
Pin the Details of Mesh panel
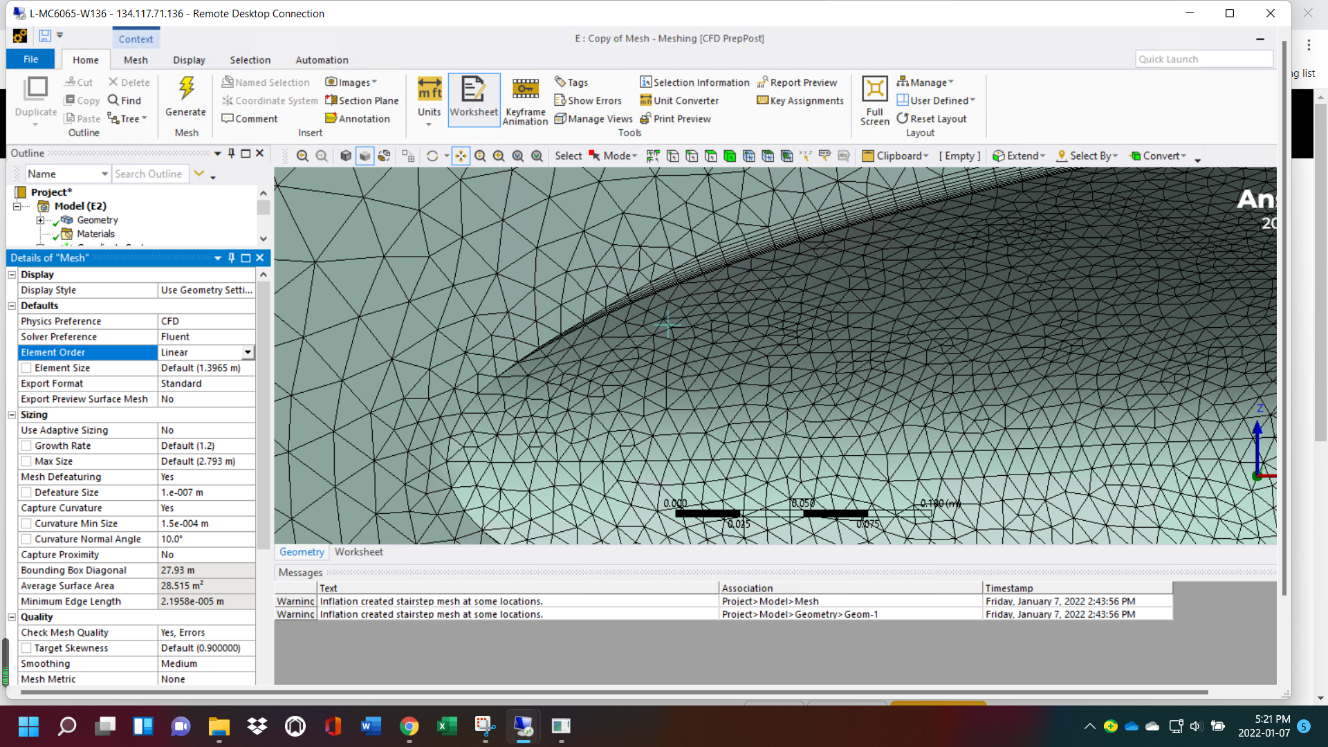[x=232, y=258]
